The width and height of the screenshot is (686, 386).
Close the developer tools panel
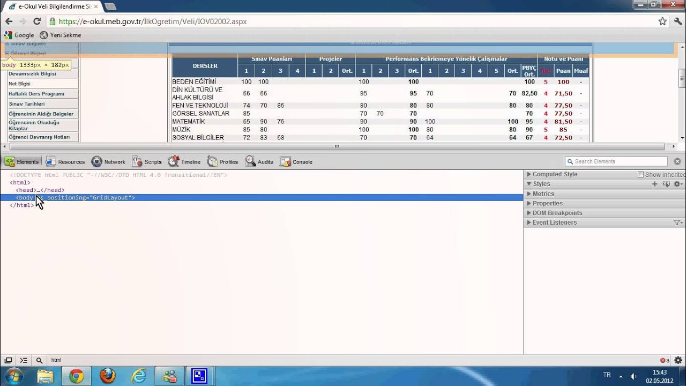(x=677, y=161)
